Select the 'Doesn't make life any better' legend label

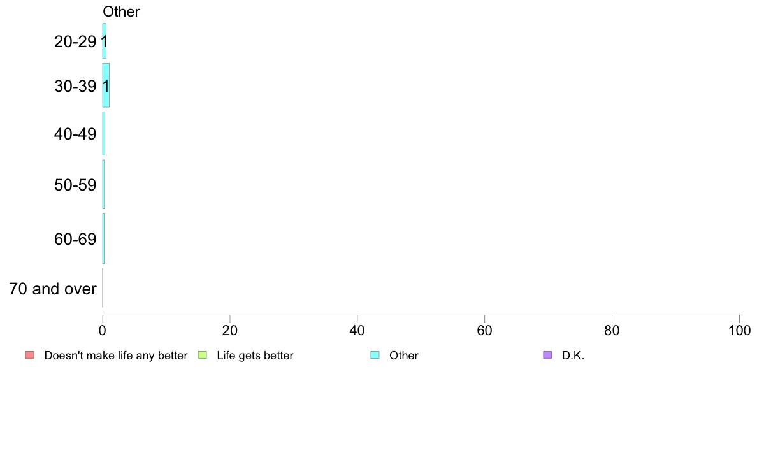(x=116, y=356)
